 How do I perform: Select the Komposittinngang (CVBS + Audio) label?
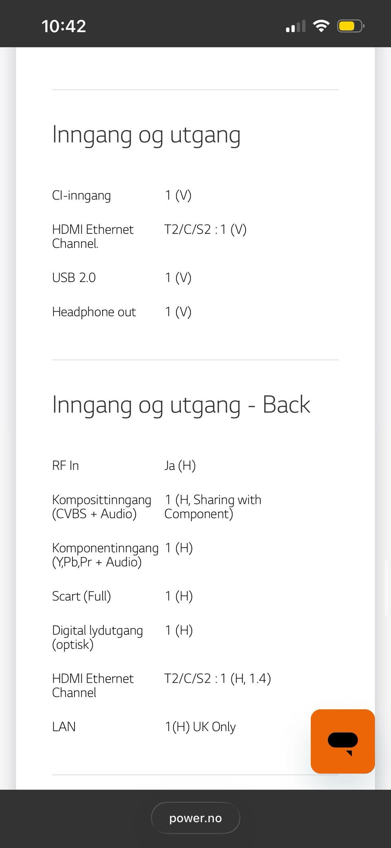coord(101,506)
